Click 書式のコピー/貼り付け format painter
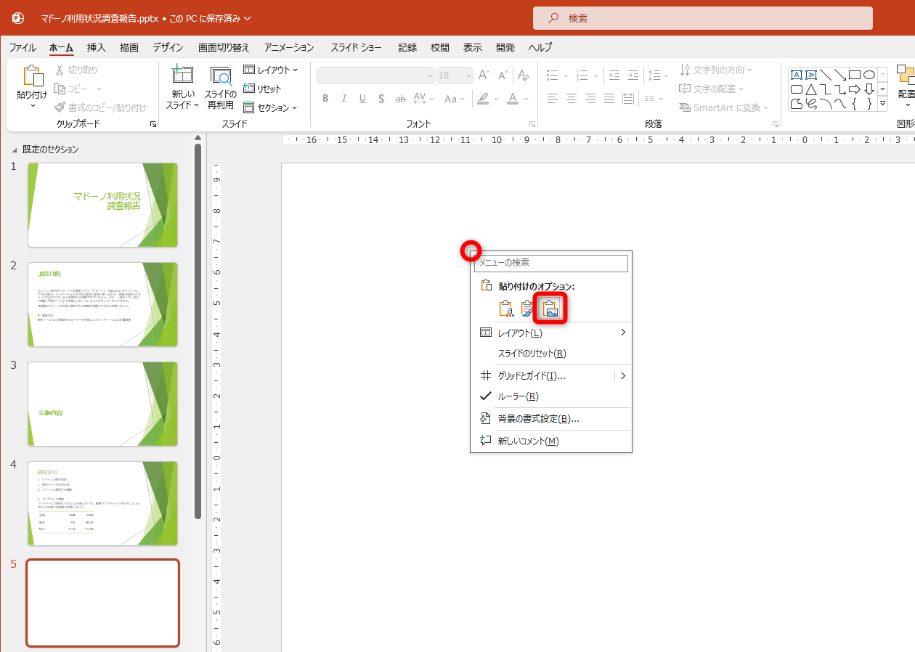This screenshot has width=915, height=652. pos(101,107)
